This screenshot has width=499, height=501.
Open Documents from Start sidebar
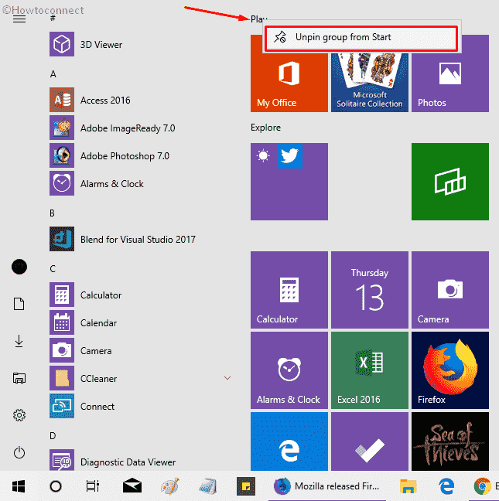(x=19, y=304)
